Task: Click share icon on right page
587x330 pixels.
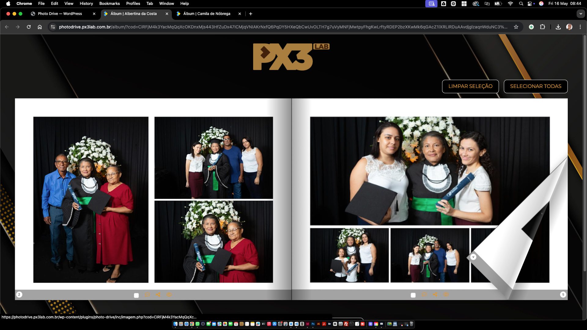Action: tap(435, 295)
